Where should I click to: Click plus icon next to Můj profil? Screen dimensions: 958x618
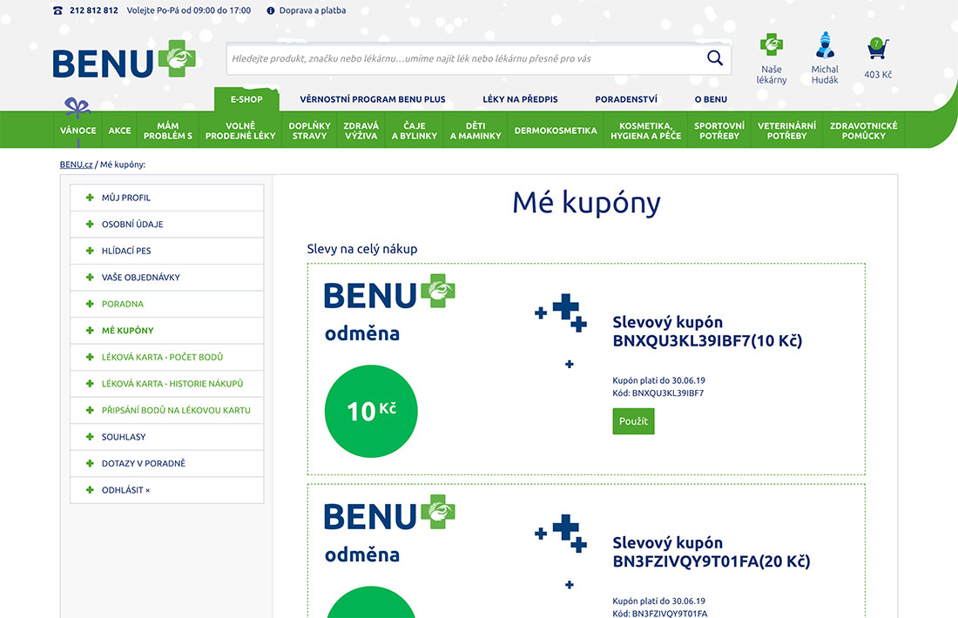tap(90, 198)
